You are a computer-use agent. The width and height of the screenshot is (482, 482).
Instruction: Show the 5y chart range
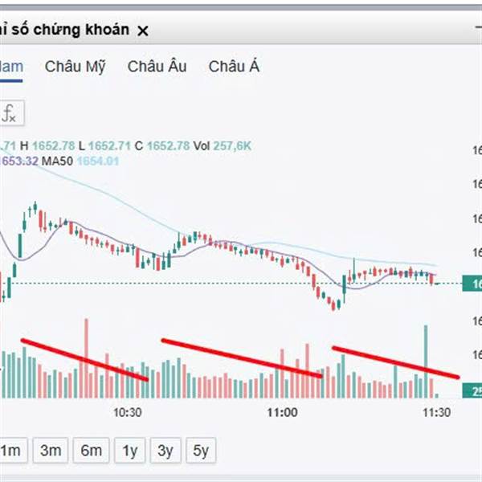[x=201, y=451]
